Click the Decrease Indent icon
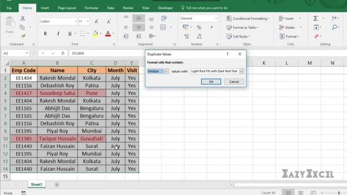347x195 pixels. (x=126, y=36)
